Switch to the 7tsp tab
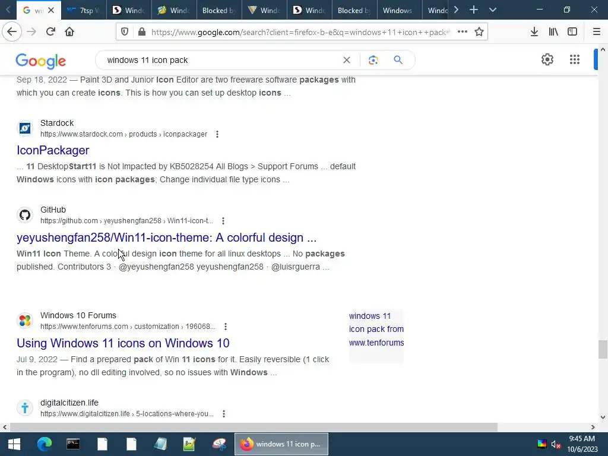 coord(84,10)
